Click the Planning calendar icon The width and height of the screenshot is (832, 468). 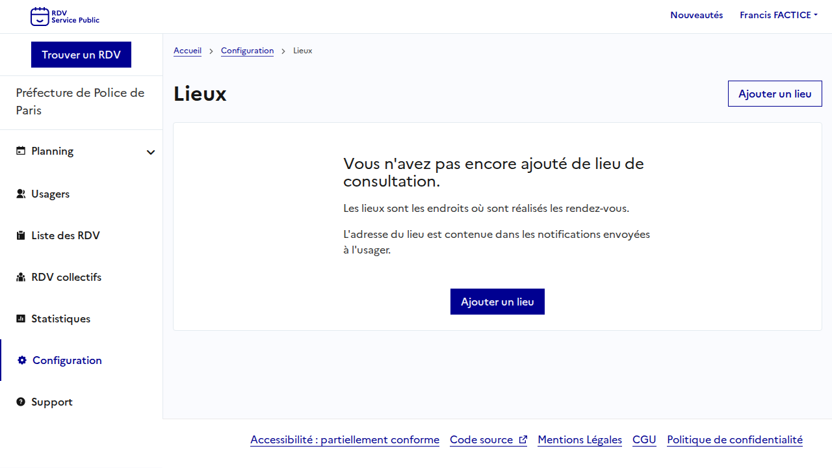21,151
